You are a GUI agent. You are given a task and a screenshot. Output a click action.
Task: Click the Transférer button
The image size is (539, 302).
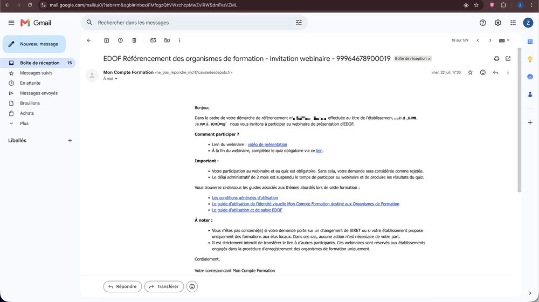[164, 286]
